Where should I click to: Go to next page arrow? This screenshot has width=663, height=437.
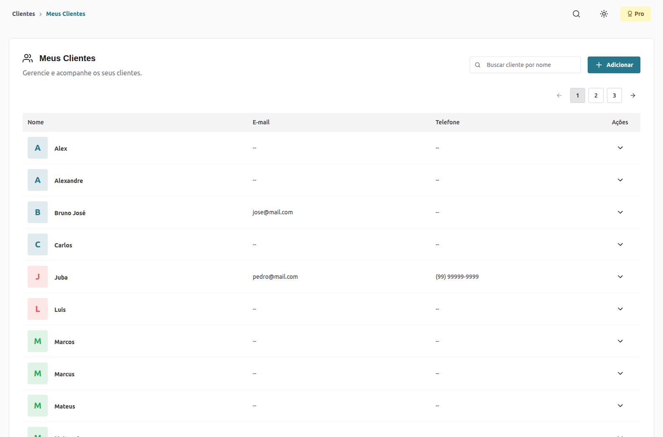coord(633,95)
